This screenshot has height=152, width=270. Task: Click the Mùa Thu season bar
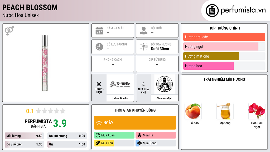(114, 143)
